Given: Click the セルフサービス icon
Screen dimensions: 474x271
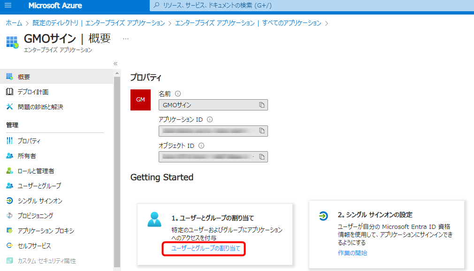Looking at the screenshot, I should tap(10, 246).
